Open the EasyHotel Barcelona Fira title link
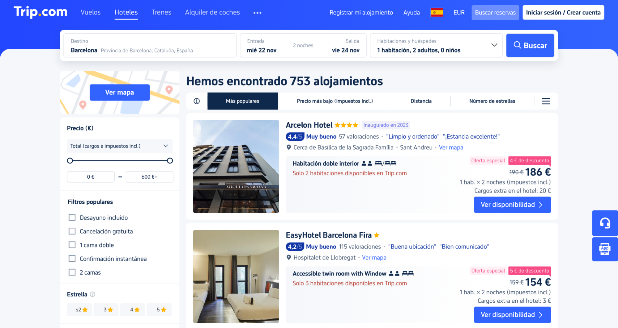The width and height of the screenshot is (618, 328). (329, 235)
